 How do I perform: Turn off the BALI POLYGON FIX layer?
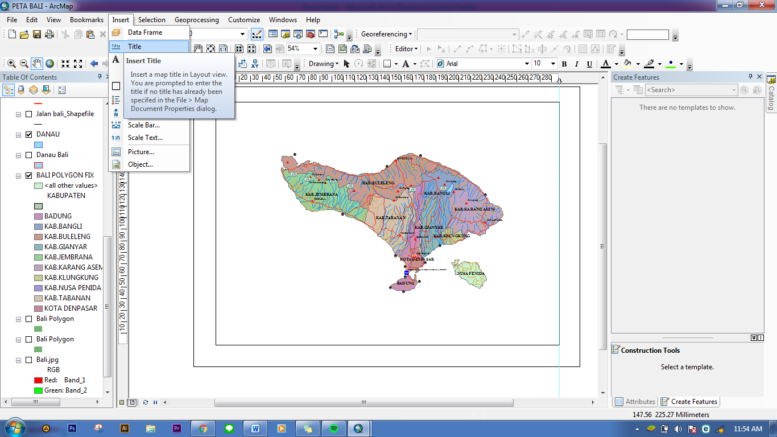tap(28, 175)
